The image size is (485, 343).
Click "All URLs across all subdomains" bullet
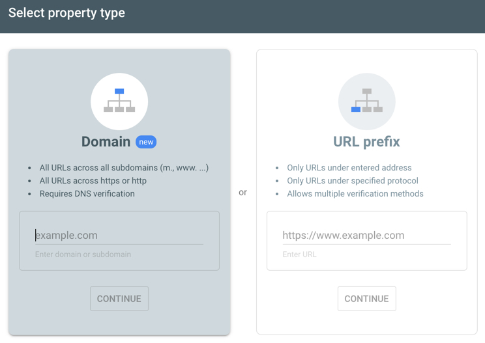124,168
